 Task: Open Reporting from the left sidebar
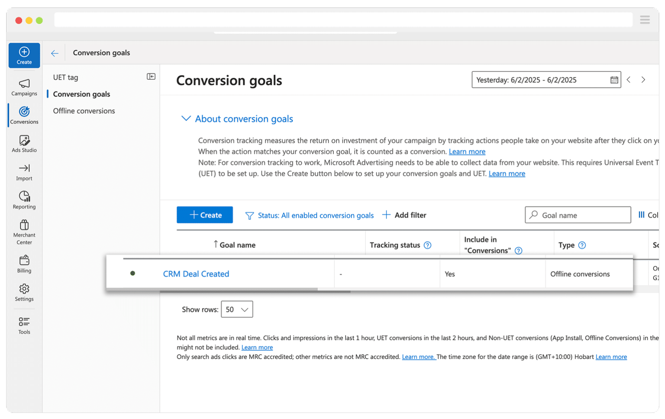coord(24,197)
